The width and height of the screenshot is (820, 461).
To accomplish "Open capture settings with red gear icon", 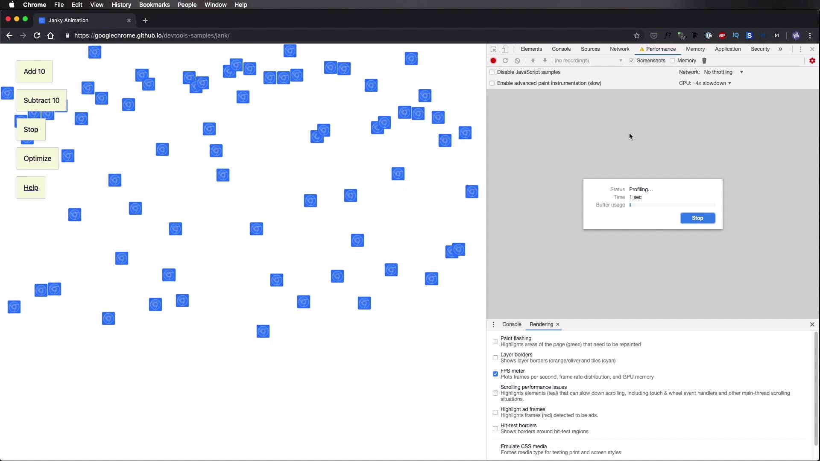I will pos(812,61).
